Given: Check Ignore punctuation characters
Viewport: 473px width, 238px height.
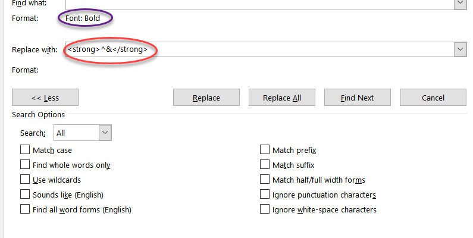Looking at the screenshot, I should coord(265,194).
